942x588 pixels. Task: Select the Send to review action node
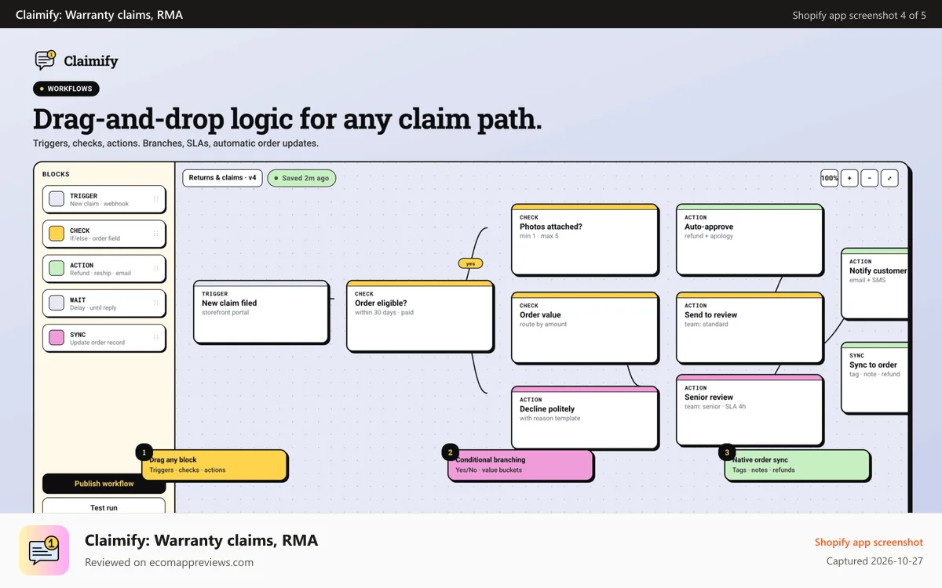click(750, 328)
